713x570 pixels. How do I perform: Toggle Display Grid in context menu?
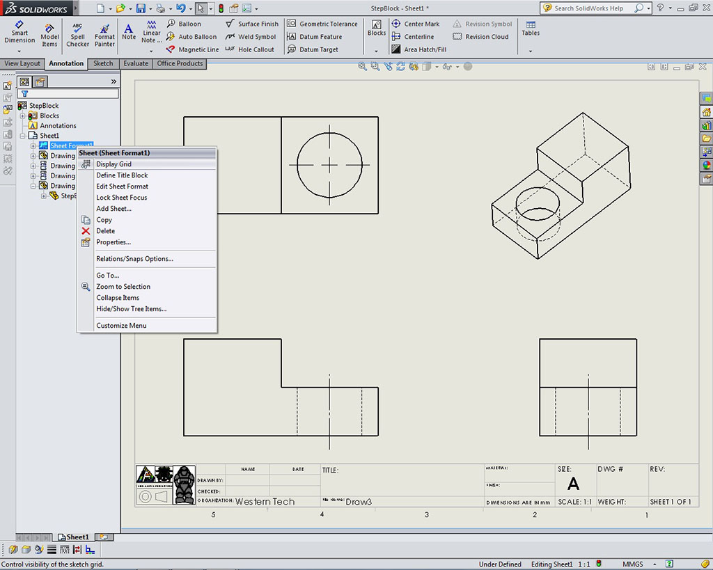tap(113, 164)
